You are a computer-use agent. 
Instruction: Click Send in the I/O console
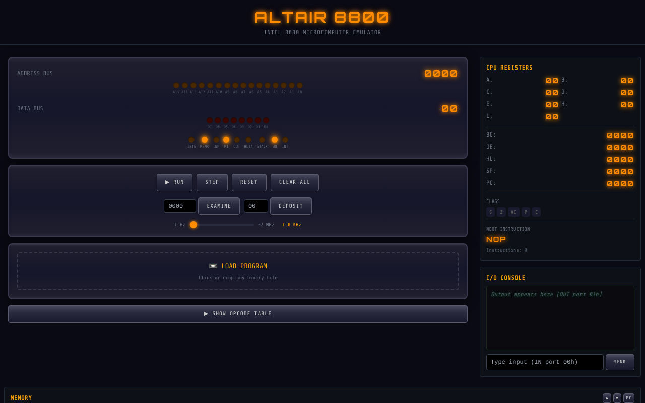[x=620, y=362]
